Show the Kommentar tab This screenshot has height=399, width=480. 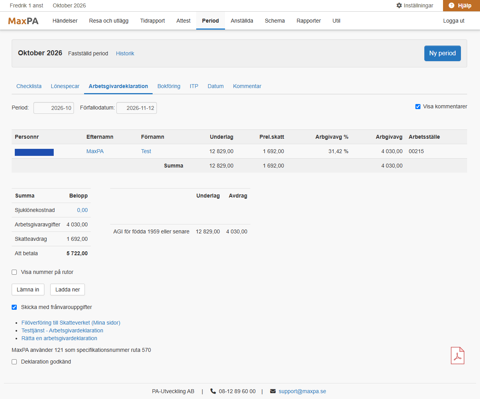(247, 86)
